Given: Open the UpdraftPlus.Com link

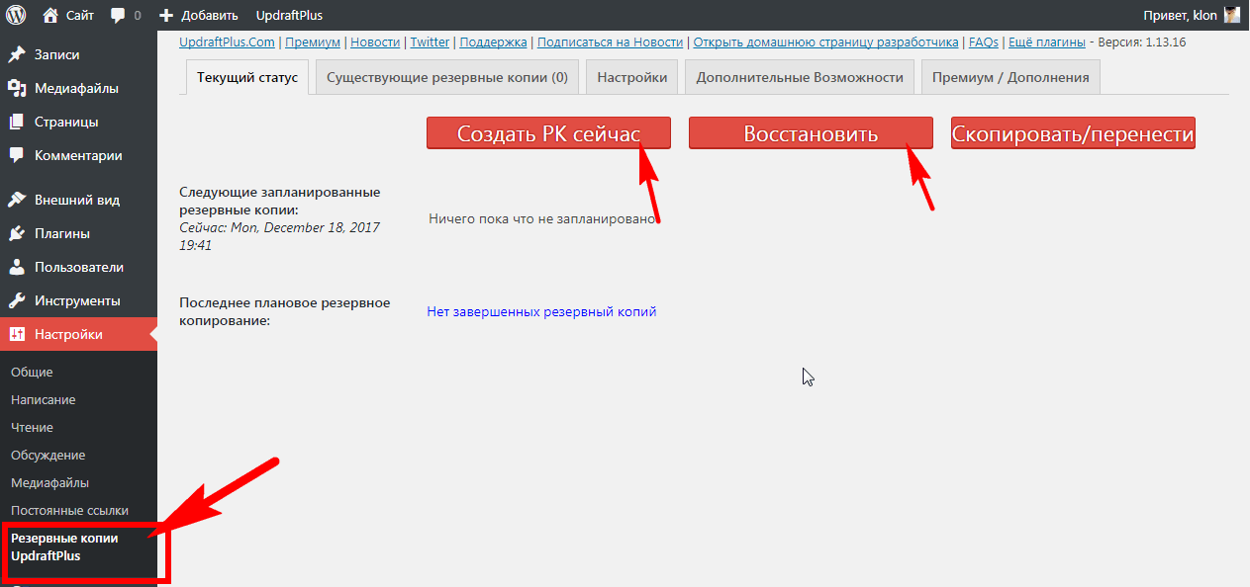Looking at the screenshot, I should tap(228, 42).
